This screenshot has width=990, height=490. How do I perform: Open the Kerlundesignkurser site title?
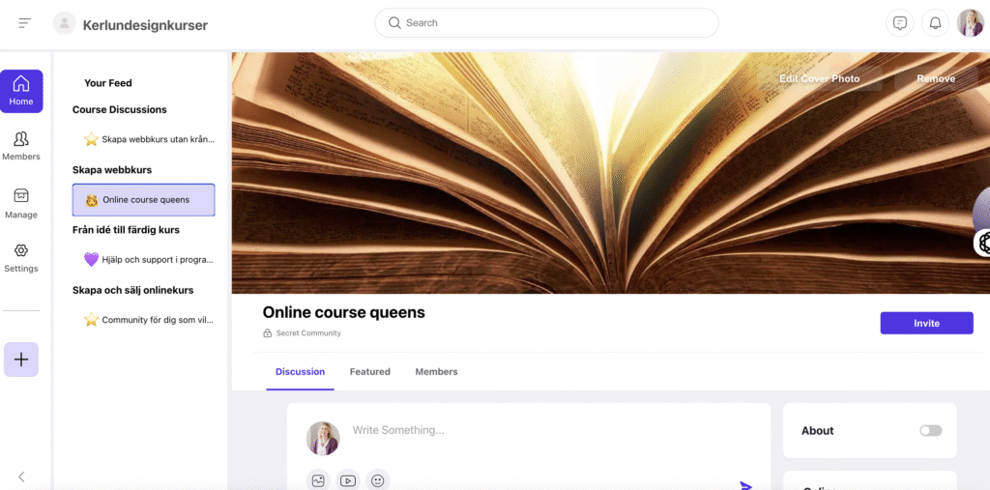click(145, 25)
